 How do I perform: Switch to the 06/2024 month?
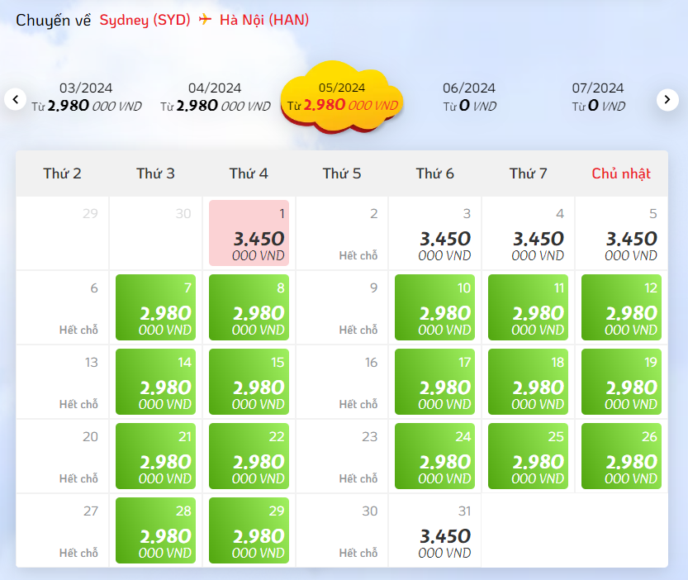point(469,97)
